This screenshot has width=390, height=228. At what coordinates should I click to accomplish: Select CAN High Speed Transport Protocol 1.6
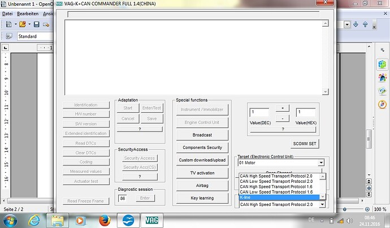pos(279,187)
